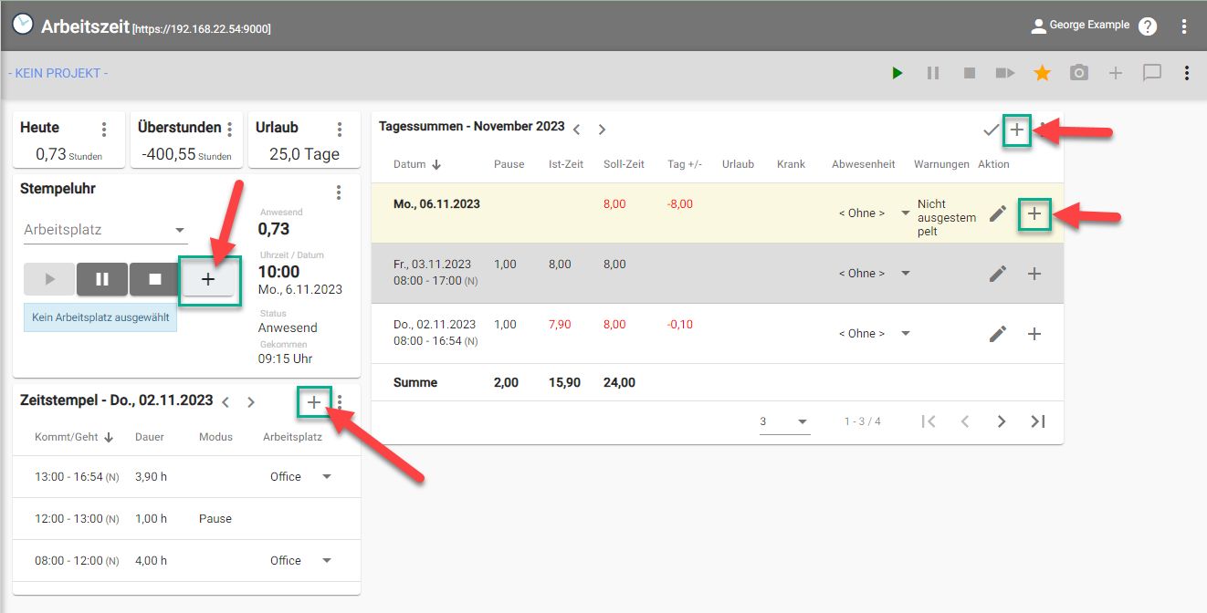
Task: Add entry to Fr., 03.11.2023 row
Action: pos(1034,274)
